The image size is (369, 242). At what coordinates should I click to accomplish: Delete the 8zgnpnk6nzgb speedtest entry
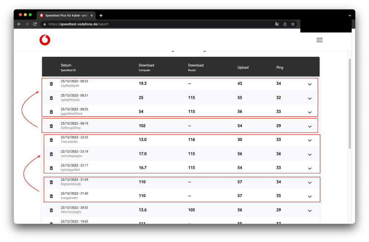51,182
